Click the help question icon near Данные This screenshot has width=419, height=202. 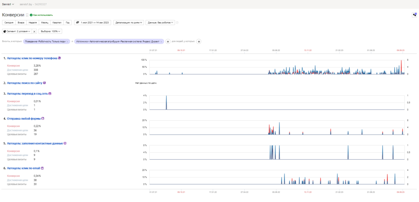point(177,23)
